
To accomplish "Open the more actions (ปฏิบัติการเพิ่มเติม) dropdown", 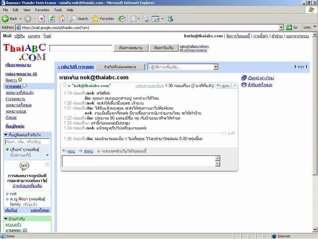I will click(183, 67).
